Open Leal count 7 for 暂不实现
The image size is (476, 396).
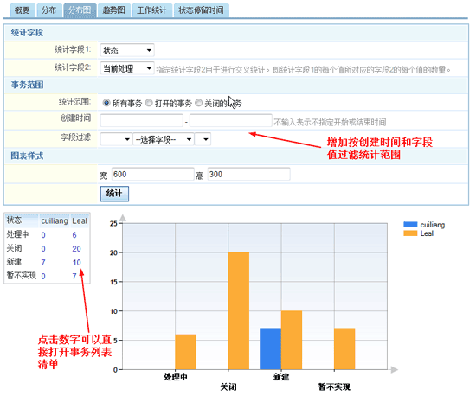[x=74, y=276]
